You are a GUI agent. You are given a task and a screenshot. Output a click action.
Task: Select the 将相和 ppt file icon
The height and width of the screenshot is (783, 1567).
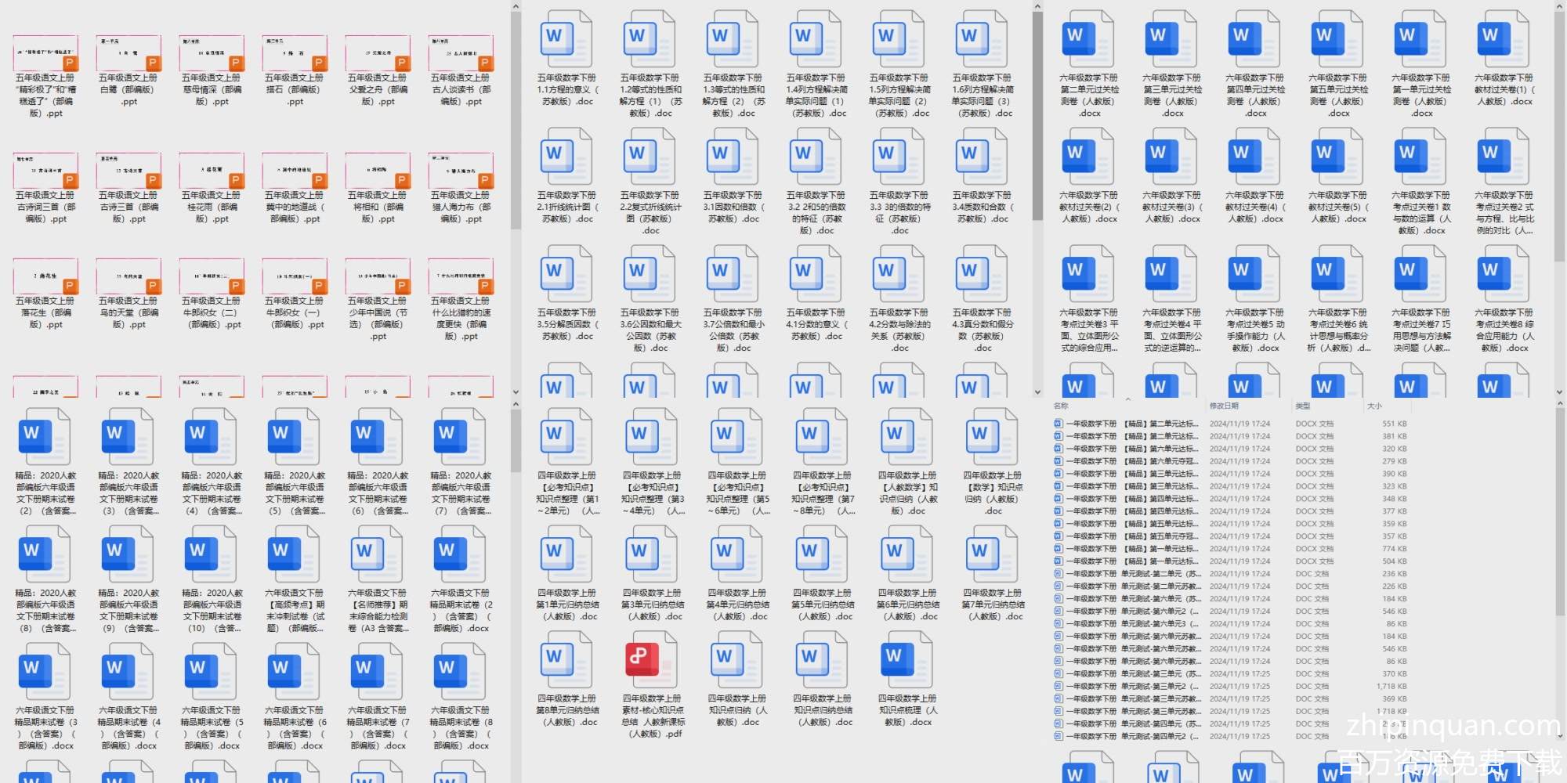378,170
